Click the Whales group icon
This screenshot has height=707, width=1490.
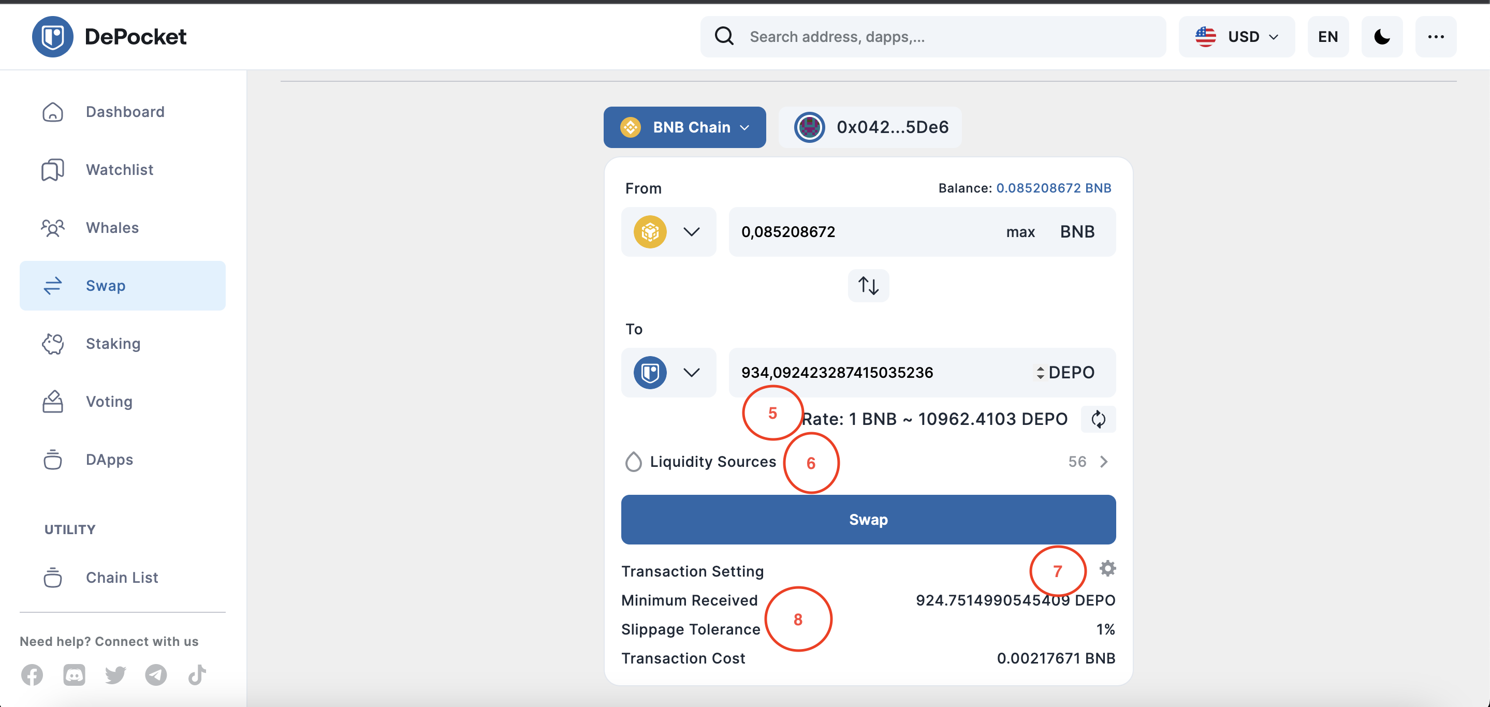click(x=53, y=228)
